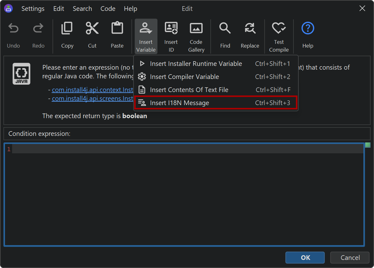
Task: Open the Code Gallery
Action: [196, 29]
